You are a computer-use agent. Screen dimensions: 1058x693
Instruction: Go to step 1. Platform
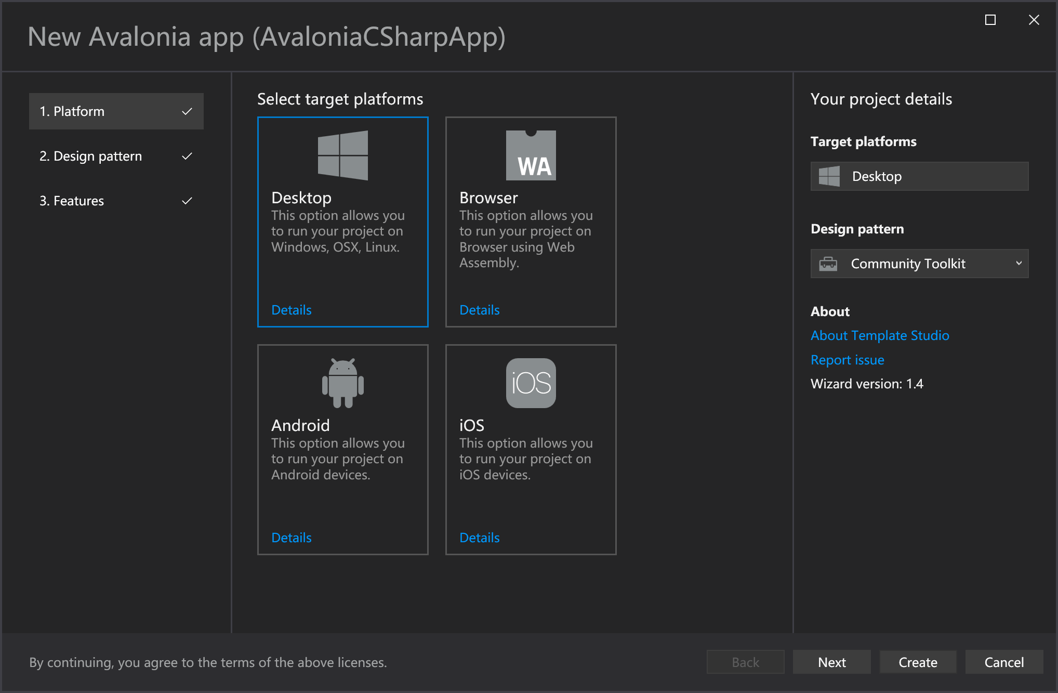pyautogui.click(x=116, y=111)
